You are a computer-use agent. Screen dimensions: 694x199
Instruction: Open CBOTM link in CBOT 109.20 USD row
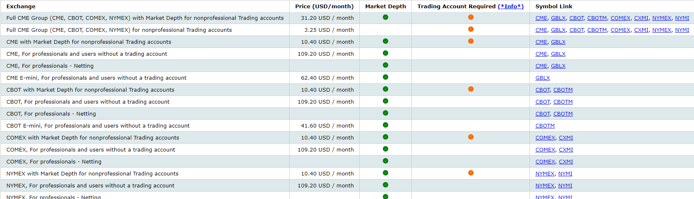point(563,102)
